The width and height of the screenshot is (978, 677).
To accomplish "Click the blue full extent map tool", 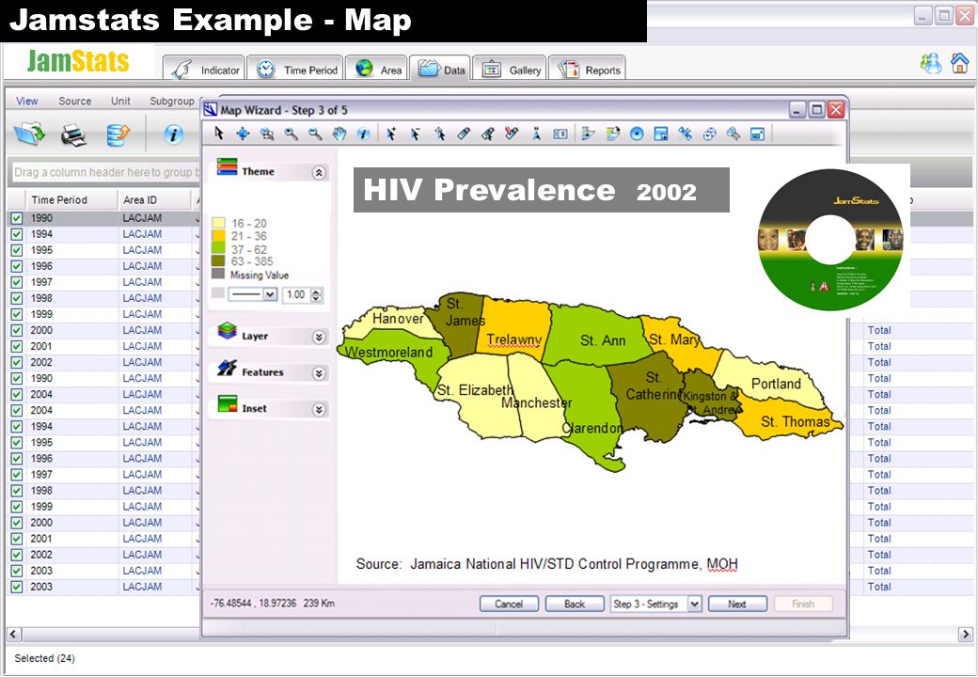I will coord(243,134).
